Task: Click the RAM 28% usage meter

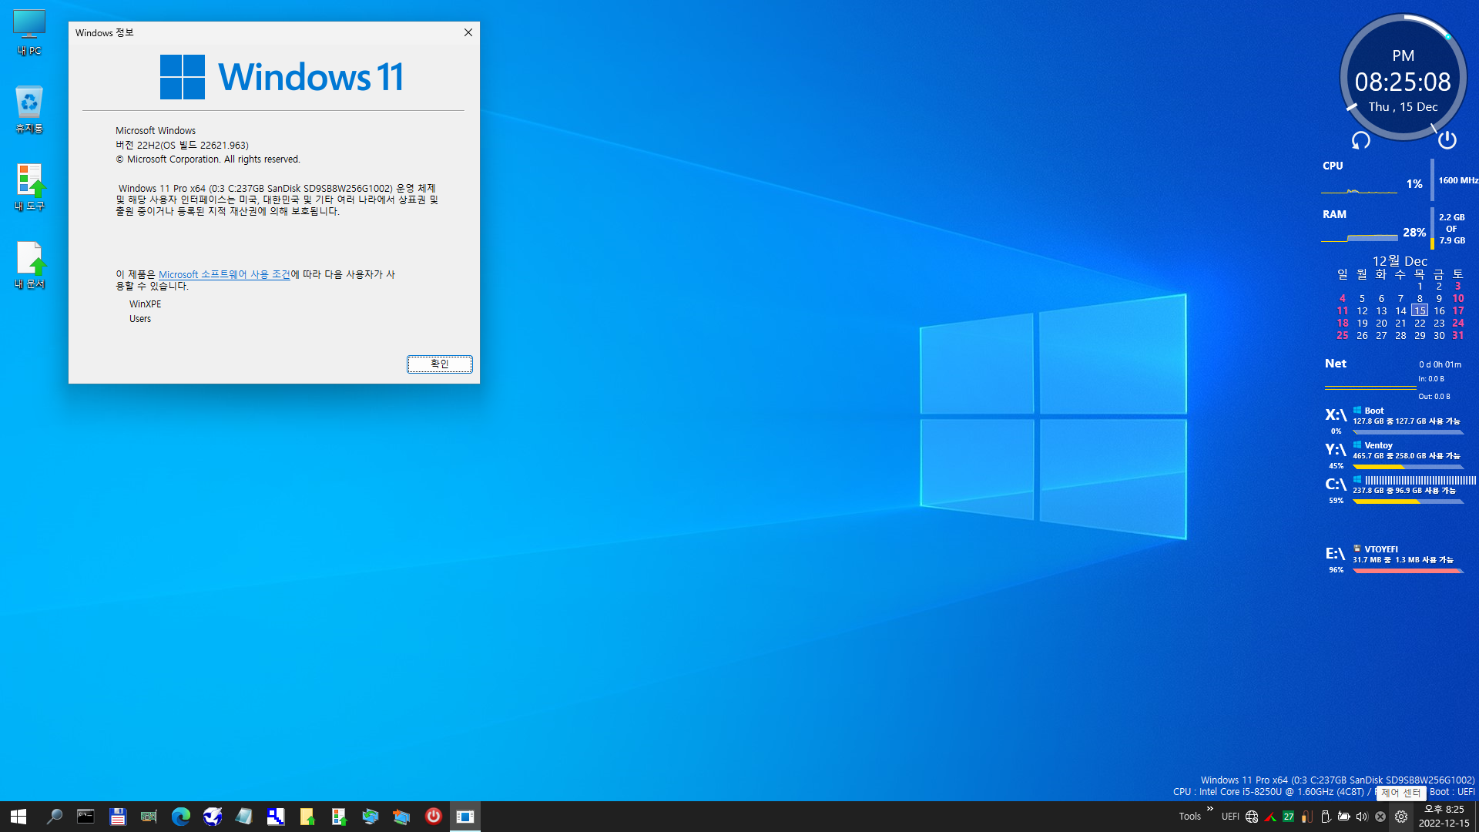Action: [1394, 228]
